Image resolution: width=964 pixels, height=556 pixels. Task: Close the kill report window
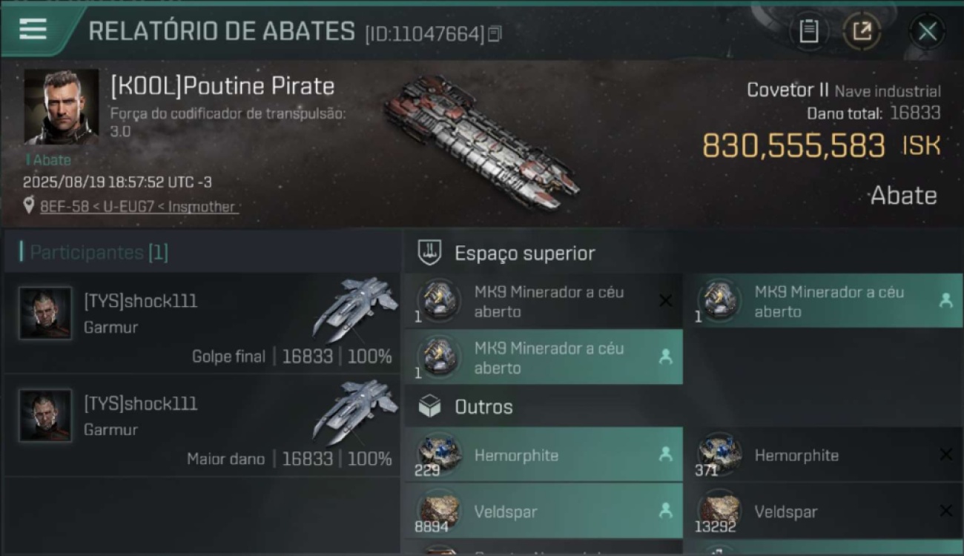click(x=927, y=31)
